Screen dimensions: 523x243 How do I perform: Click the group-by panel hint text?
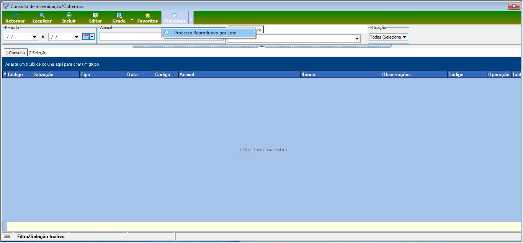pos(52,65)
